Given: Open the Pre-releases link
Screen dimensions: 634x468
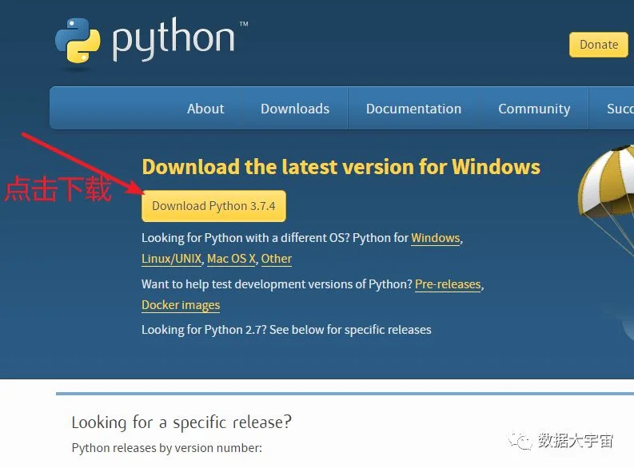Looking at the screenshot, I should (x=448, y=284).
